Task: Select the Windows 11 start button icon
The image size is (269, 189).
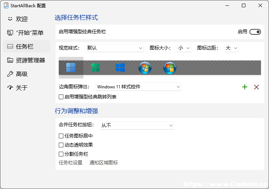Action: 71,67
